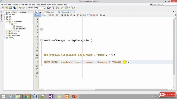Click the New Project toolbar icon
The height and width of the screenshot is (99, 177).
(x=7, y=8)
